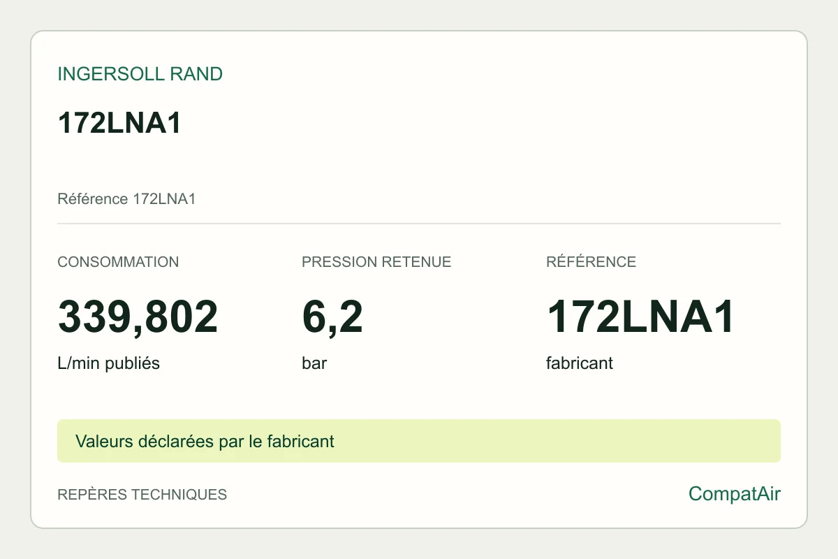Open the CompatAir brand link
Viewport: 838px width, 559px height.
coord(735,494)
